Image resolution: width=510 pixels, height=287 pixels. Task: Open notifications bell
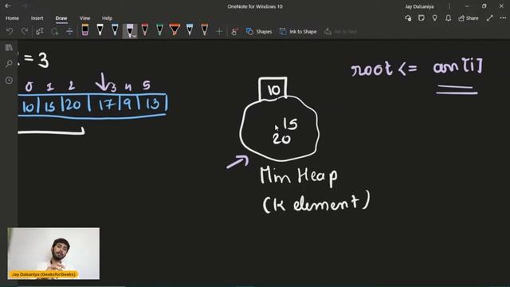pyautogui.click(x=448, y=18)
